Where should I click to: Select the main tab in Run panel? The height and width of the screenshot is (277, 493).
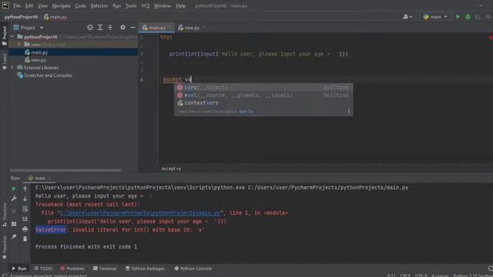click(39, 178)
